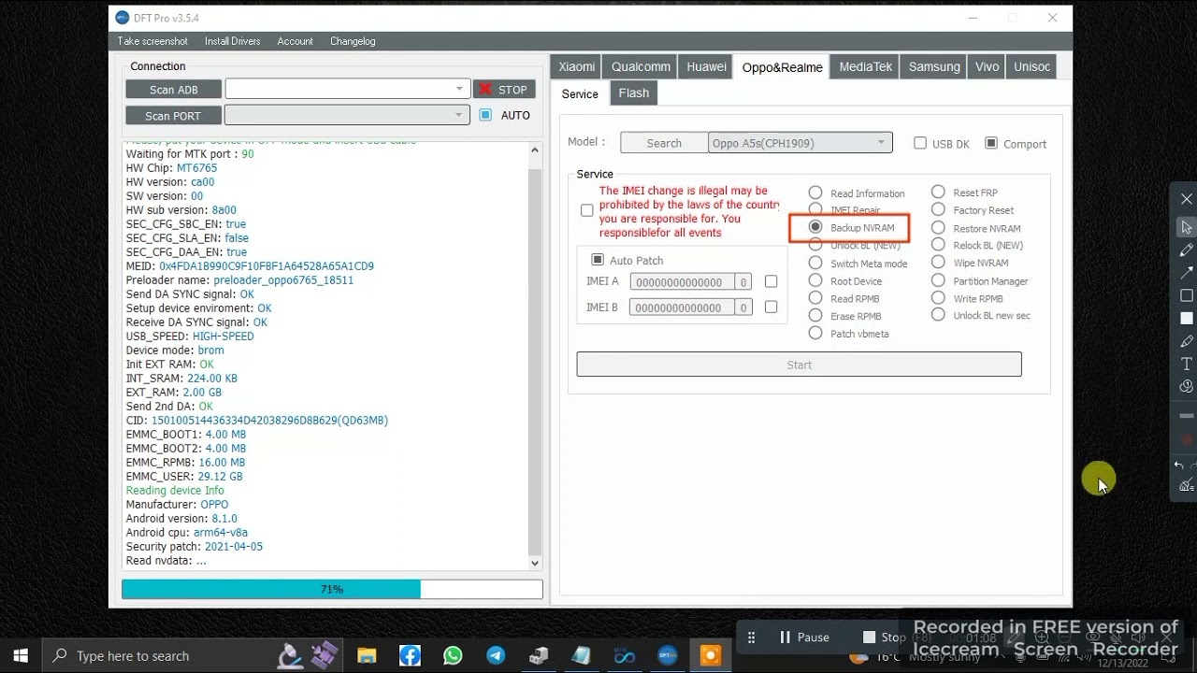Viewport: 1197px width, 673px height.
Task: Open the Changelog menu
Action: coord(353,41)
